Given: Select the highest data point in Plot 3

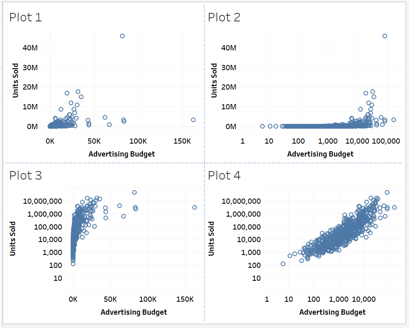Looking at the screenshot, I should pos(134,192).
